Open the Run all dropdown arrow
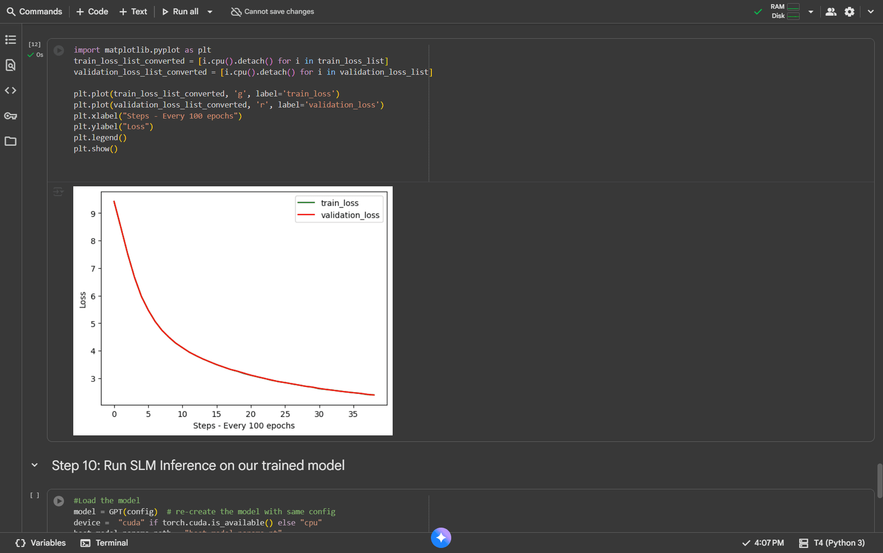Viewport: 883px width, 553px height. 210,12
